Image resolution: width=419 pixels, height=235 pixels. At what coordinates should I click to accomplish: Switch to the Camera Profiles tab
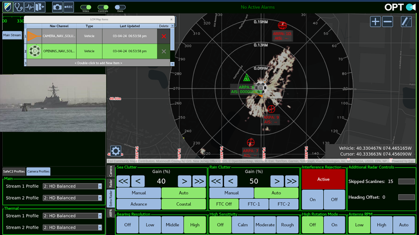tap(38, 171)
